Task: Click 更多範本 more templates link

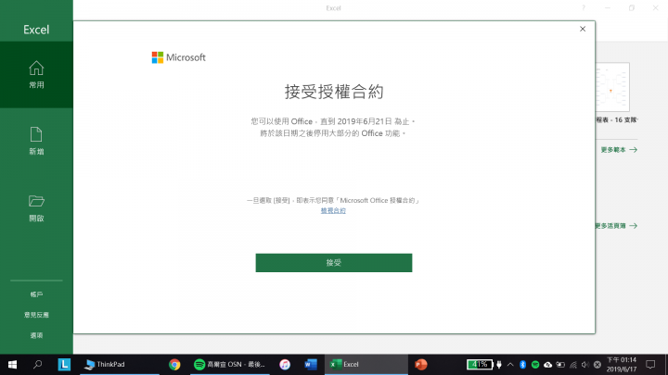Action: pyautogui.click(x=619, y=150)
